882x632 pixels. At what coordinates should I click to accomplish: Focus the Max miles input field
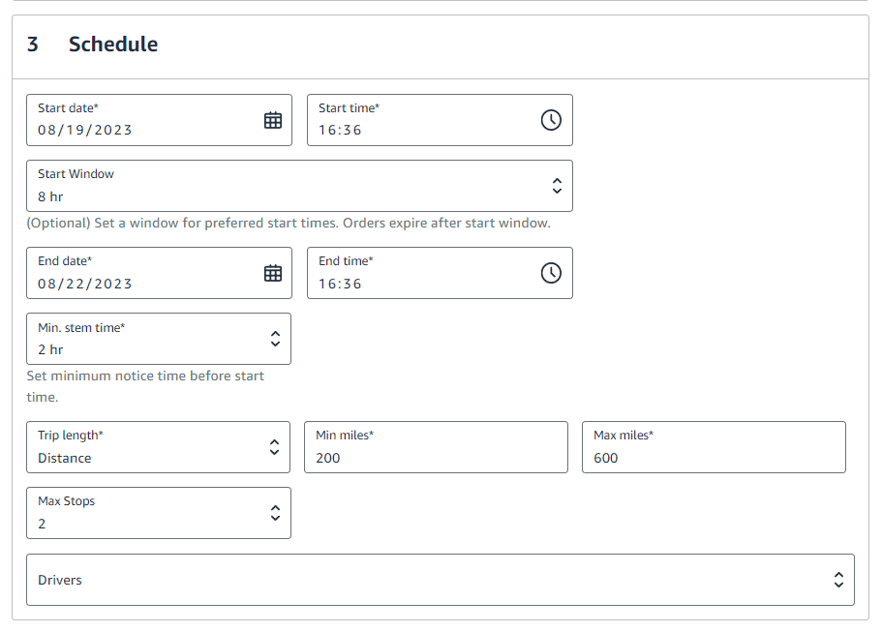point(714,458)
